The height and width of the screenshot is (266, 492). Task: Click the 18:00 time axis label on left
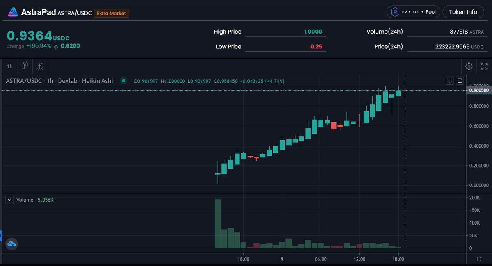(244, 259)
